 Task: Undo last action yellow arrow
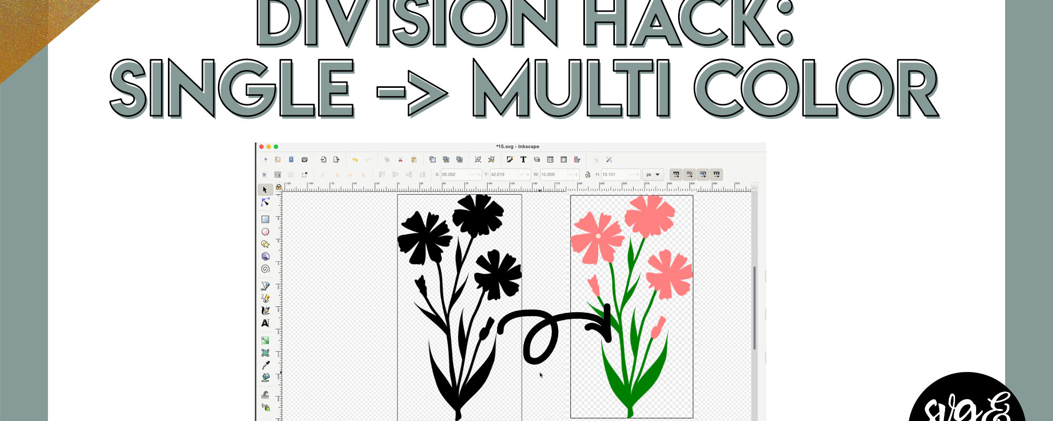(355, 159)
